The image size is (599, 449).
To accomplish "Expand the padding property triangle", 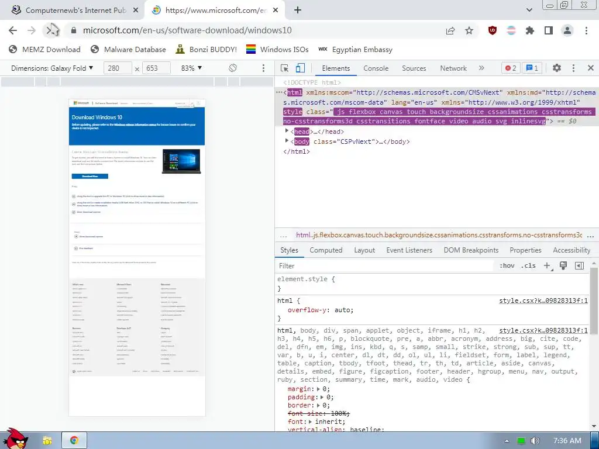I will coord(323,397).
